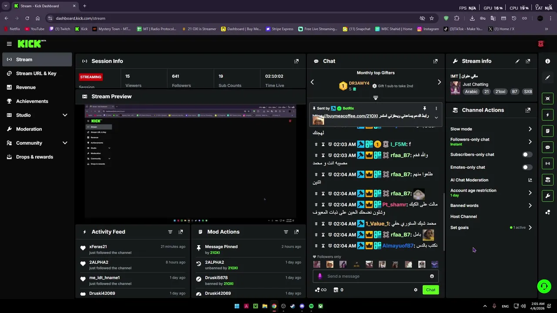The image size is (557, 313).
Task: Show previous top gifter with left arrow
Action: pyautogui.click(x=312, y=82)
